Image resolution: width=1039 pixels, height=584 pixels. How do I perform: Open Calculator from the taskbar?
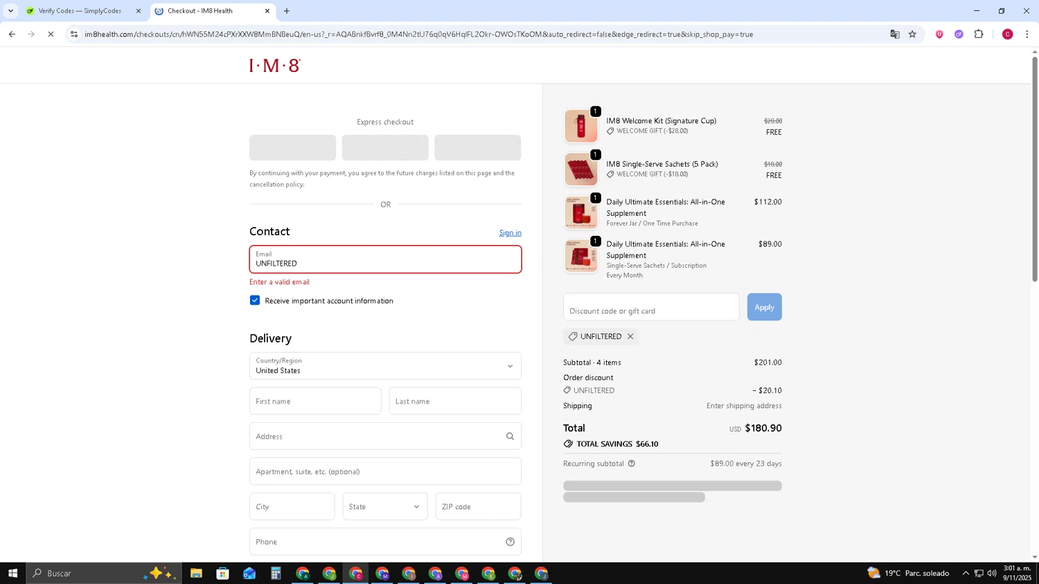coord(276,573)
